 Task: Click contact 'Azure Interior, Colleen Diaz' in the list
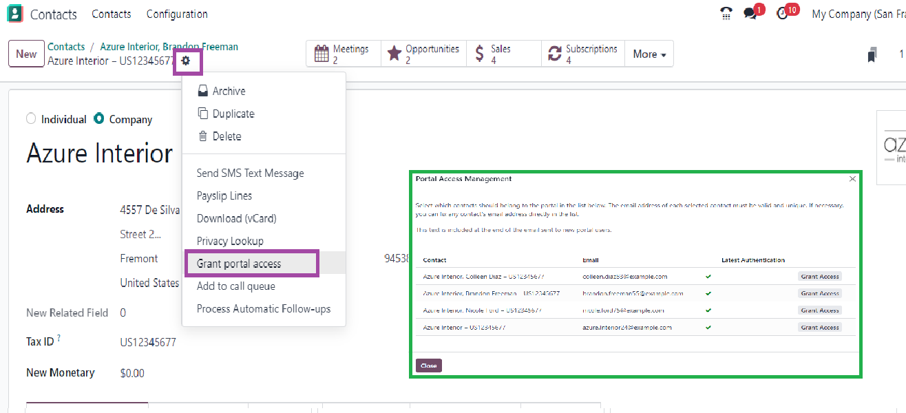click(484, 277)
